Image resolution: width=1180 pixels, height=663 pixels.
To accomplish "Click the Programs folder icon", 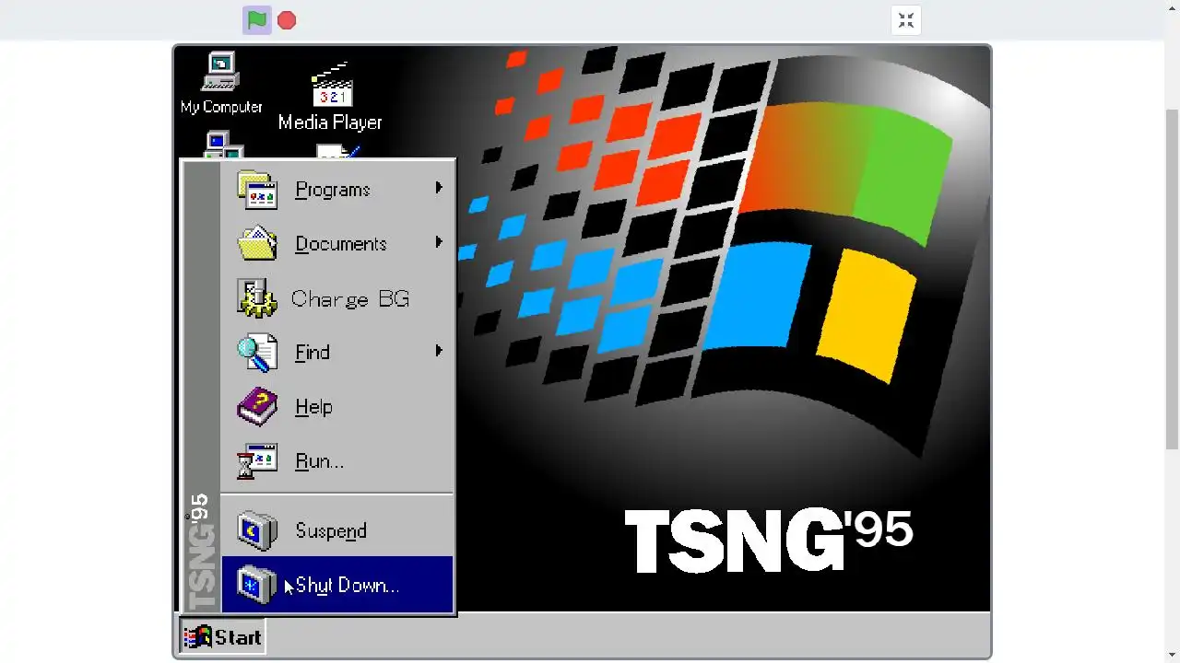I will coord(257,190).
